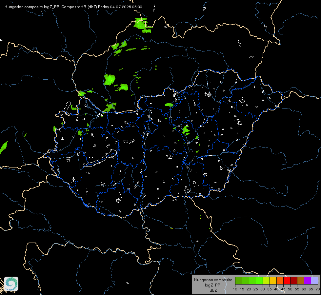321x295 pixels.
Task: Click the 45–50 dBZ red swatch
Action: [287, 281]
